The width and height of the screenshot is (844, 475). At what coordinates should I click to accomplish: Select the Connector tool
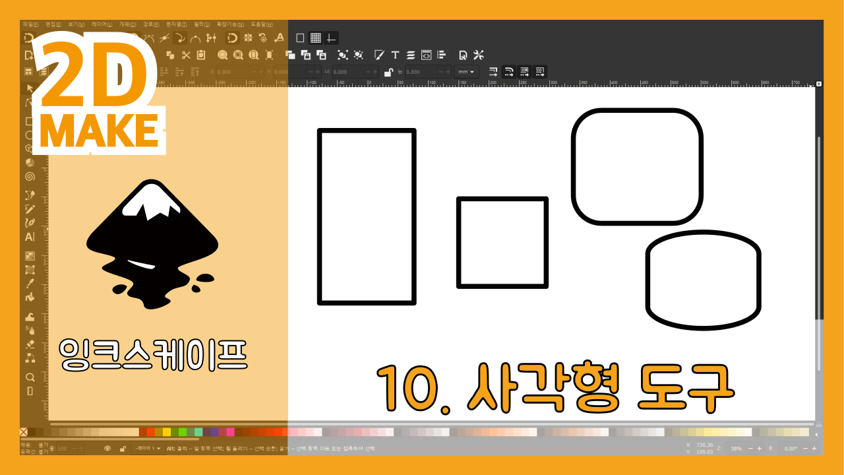[x=29, y=358]
